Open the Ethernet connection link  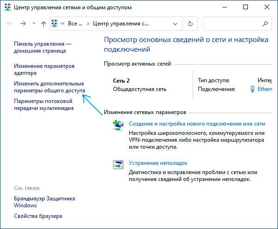(x=265, y=89)
